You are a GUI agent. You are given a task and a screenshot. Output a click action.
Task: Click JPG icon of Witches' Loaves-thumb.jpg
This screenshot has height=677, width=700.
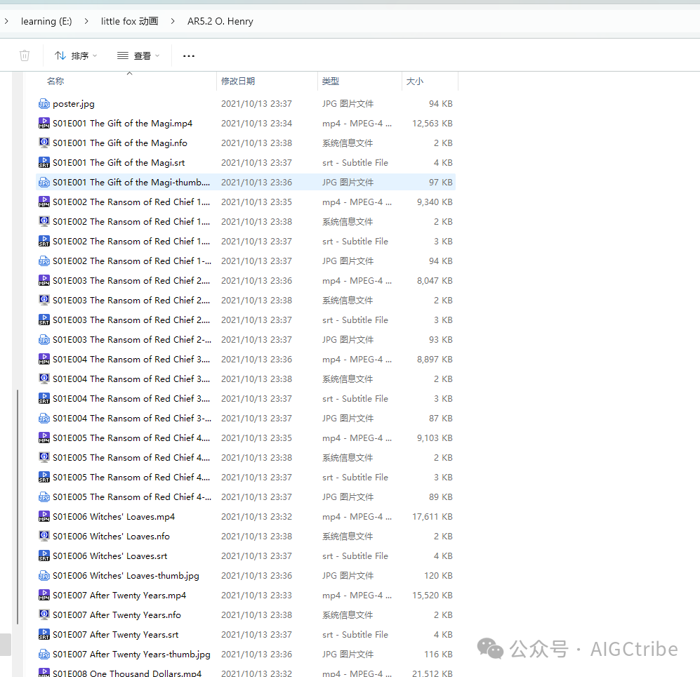click(x=44, y=575)
